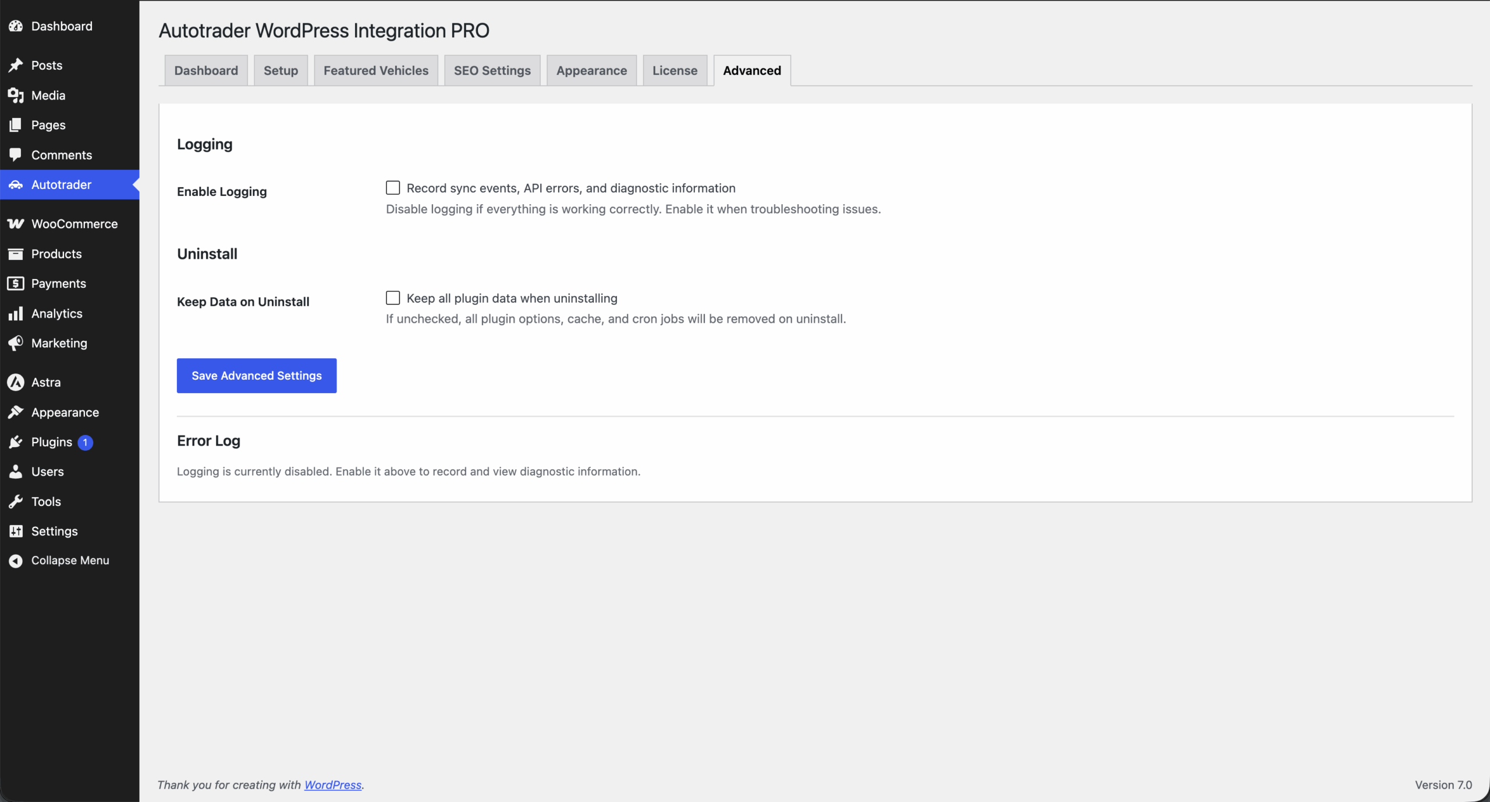This screenshot has height=802, width=1490.
Task: Click the Plugins update count badge
Action: pos(85,442)
